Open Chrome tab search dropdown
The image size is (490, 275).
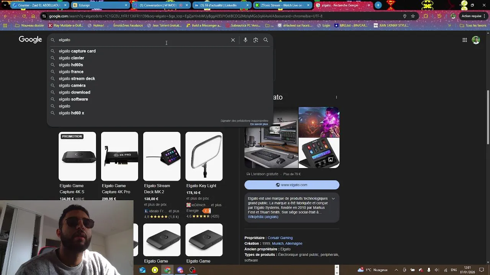(x=5, y=5)
